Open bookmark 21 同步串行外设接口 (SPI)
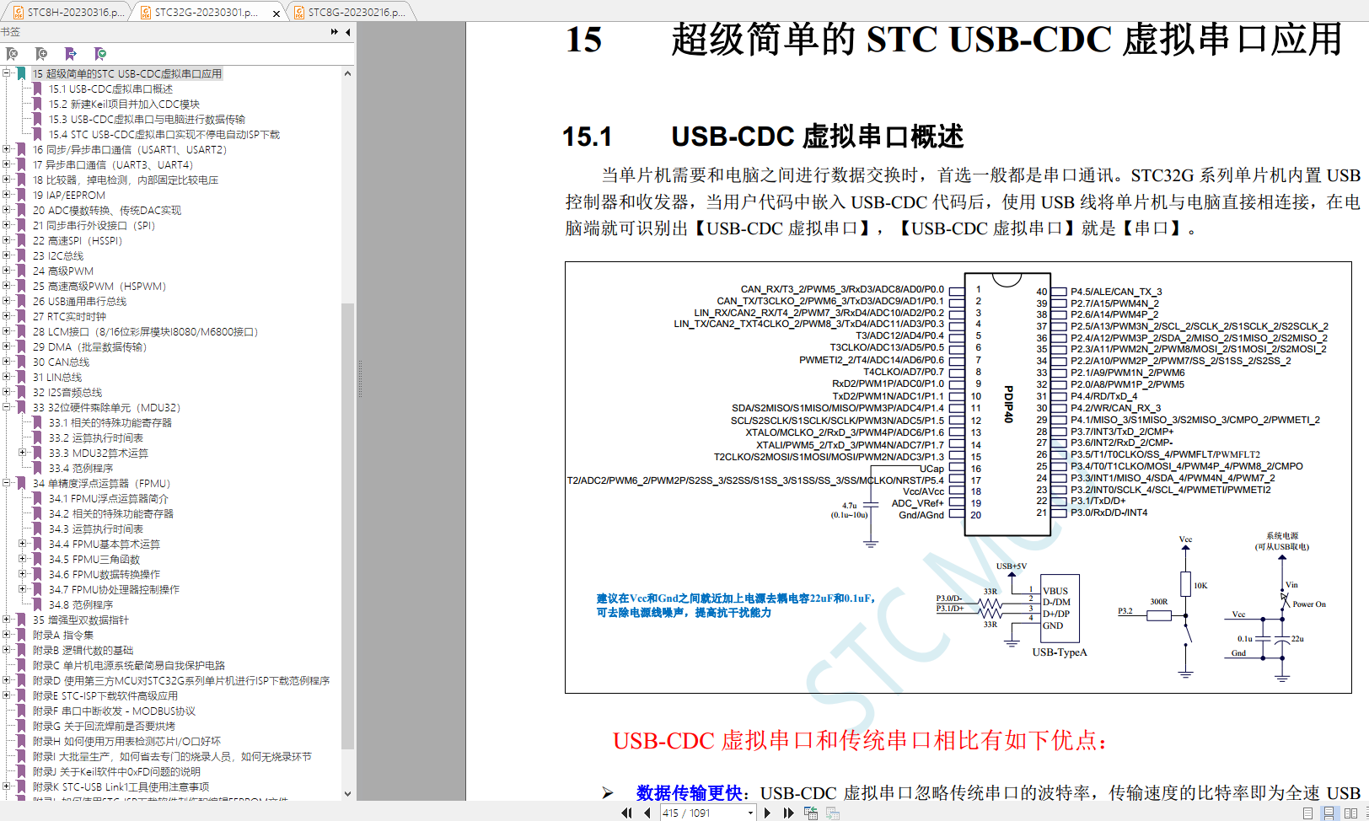This screenshot has width=1369, height=821. pos(94,226)
